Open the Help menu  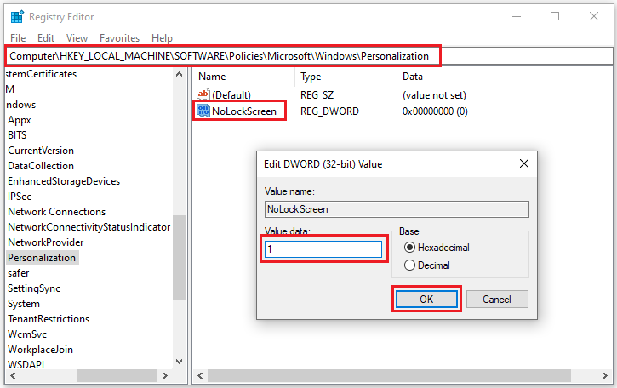point(162,38)
